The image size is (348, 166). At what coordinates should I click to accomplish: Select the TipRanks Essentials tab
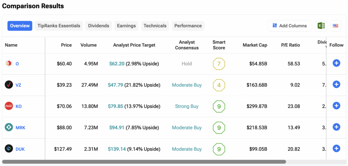coord(59,26)
